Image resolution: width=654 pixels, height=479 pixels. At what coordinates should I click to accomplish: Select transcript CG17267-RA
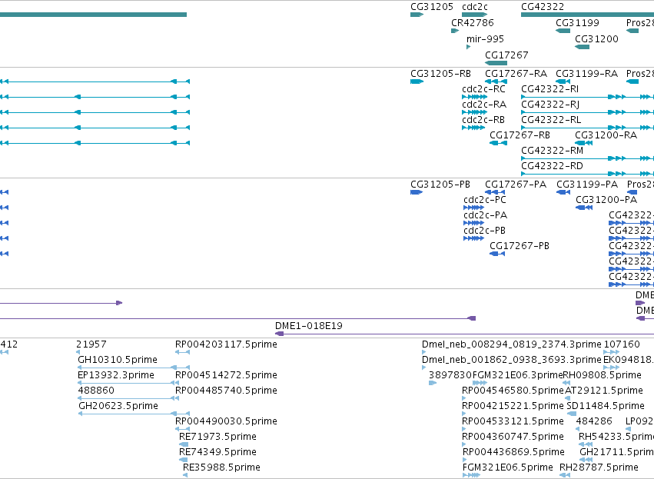tap(516, 74)
